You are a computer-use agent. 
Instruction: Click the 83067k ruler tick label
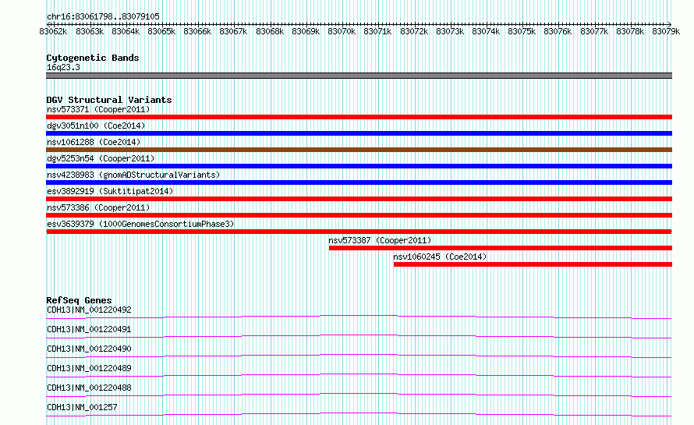(233, 31)
